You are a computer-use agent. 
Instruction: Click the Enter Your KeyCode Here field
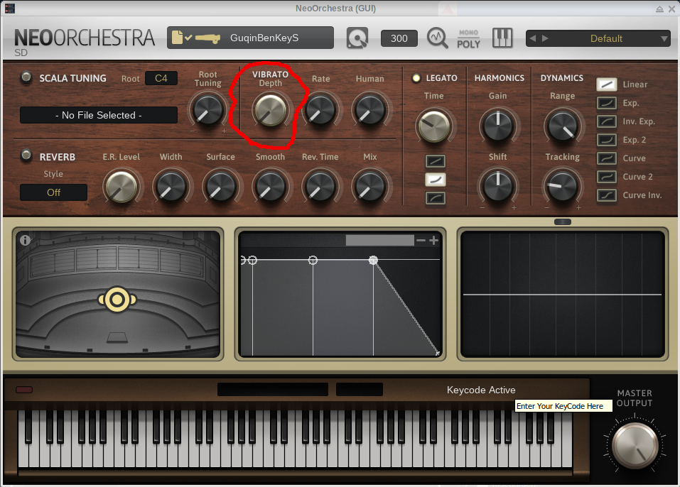pos(563,405)
